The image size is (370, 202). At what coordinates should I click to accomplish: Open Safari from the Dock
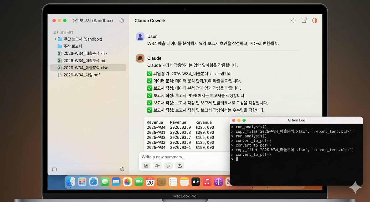coord(94,182)
